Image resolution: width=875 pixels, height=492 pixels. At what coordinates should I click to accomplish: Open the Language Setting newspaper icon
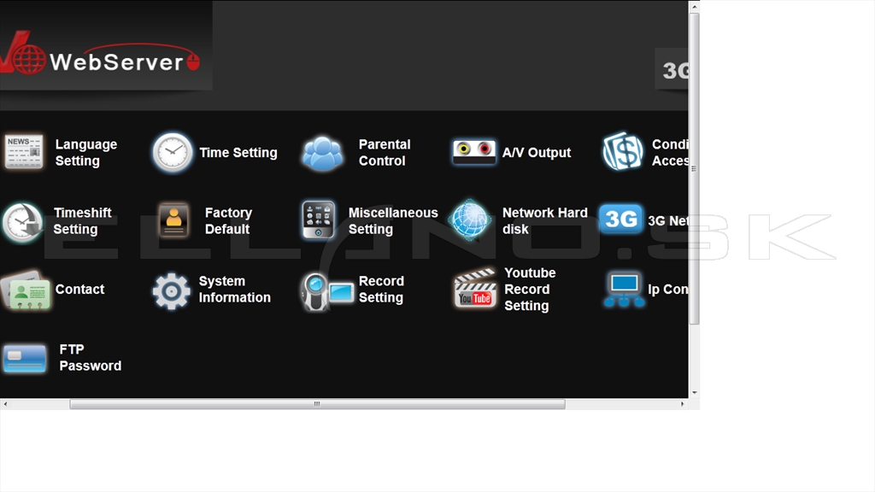24,152
